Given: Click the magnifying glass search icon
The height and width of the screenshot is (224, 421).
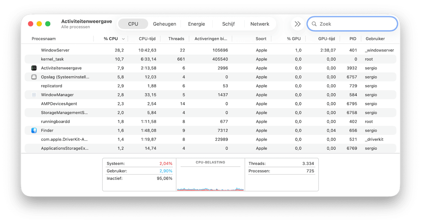Looking at the screenshot, I should (314, 24).
